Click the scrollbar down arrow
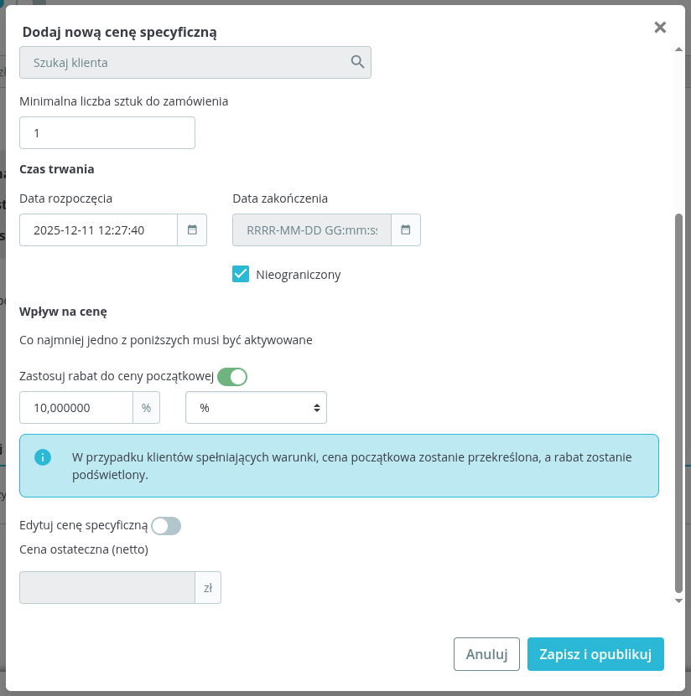 point(678,601)
